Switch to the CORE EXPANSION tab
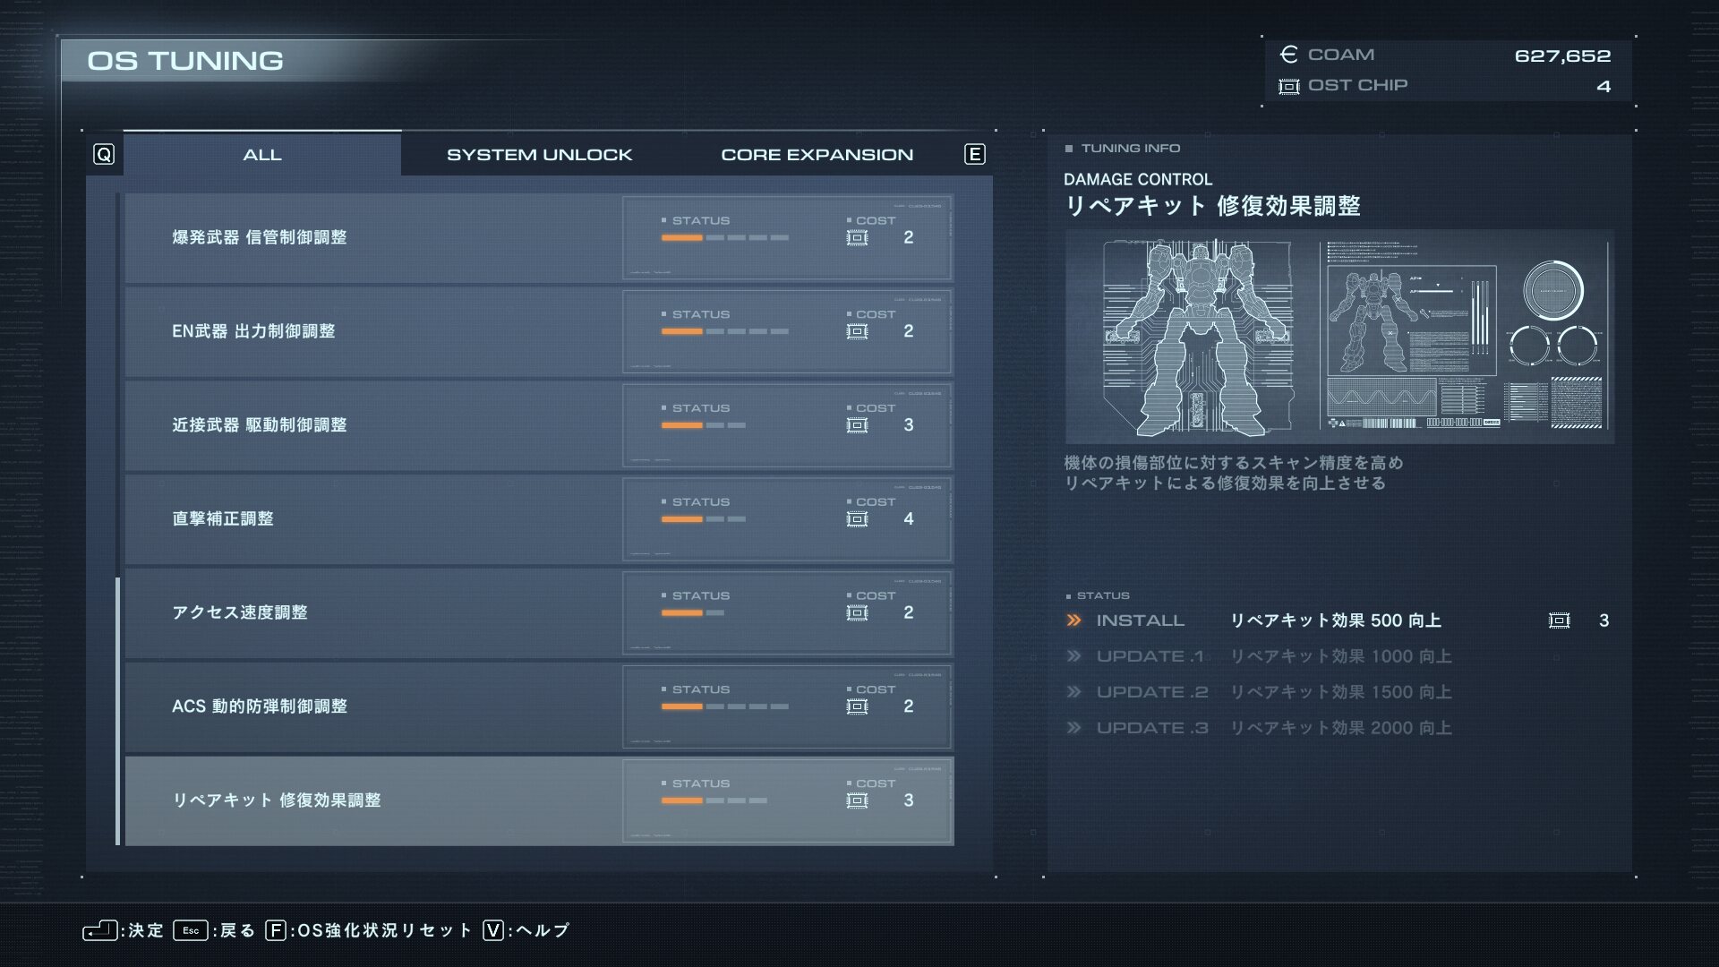 [x=817, y=155]
